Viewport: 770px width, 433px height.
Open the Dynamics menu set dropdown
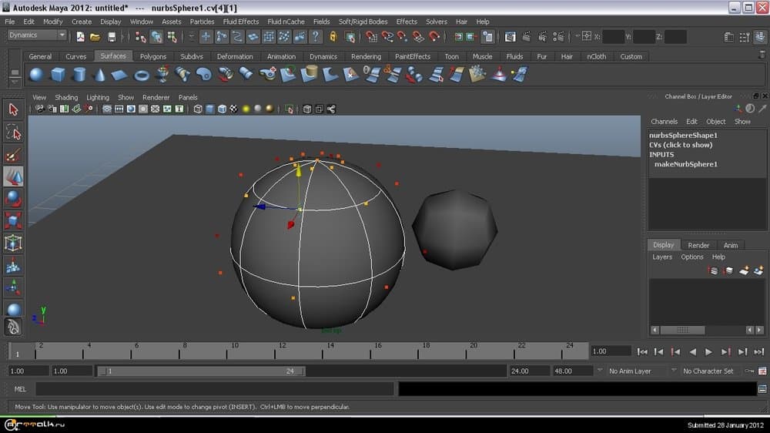[36, 35]
